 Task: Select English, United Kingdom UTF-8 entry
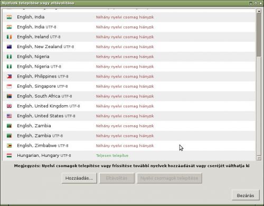click(x=129, y=106)
